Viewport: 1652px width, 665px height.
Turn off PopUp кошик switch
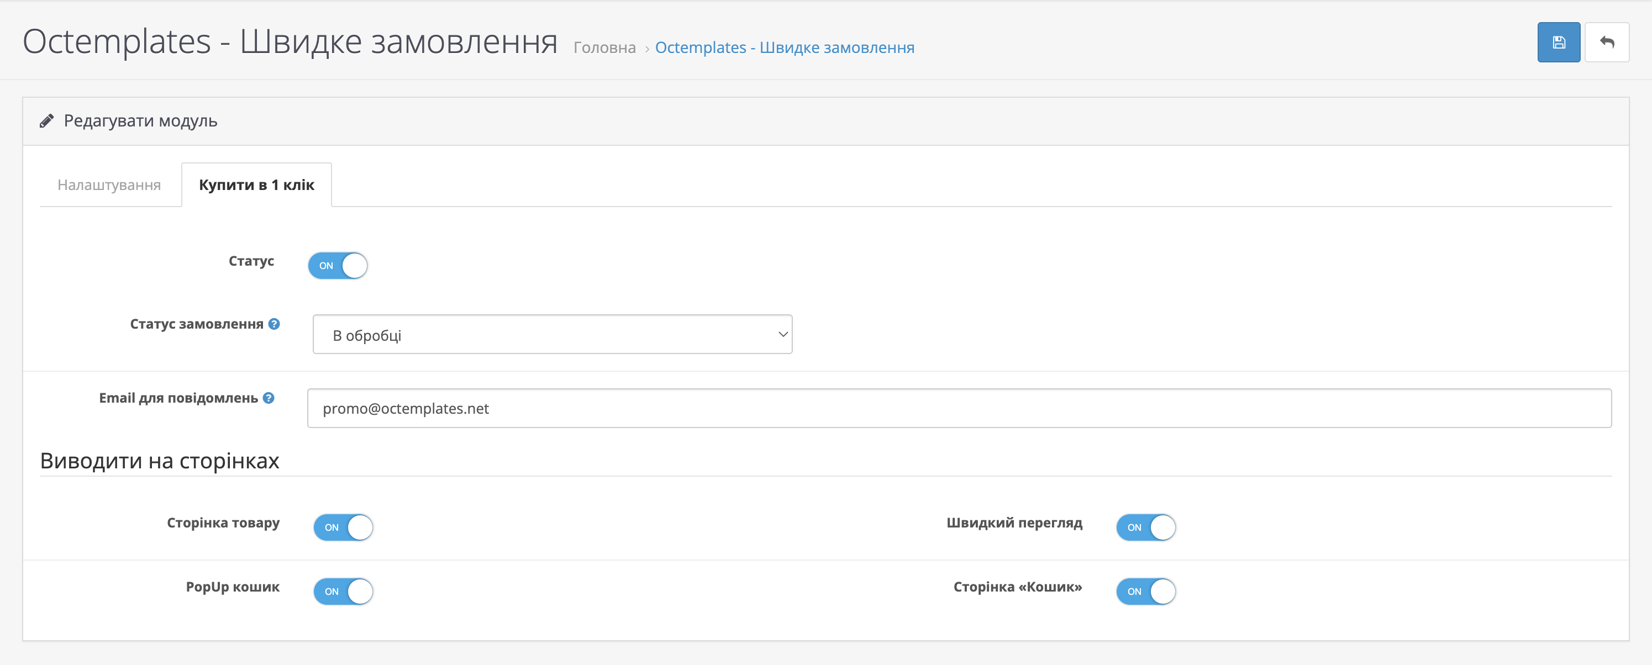pyautogui.click(x=343, y=591)
